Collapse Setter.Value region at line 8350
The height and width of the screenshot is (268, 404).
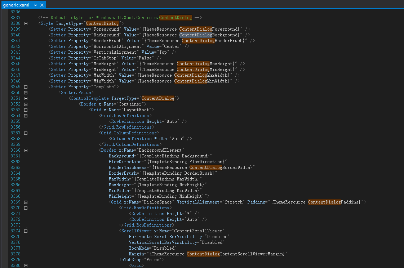tap(26, 93)
